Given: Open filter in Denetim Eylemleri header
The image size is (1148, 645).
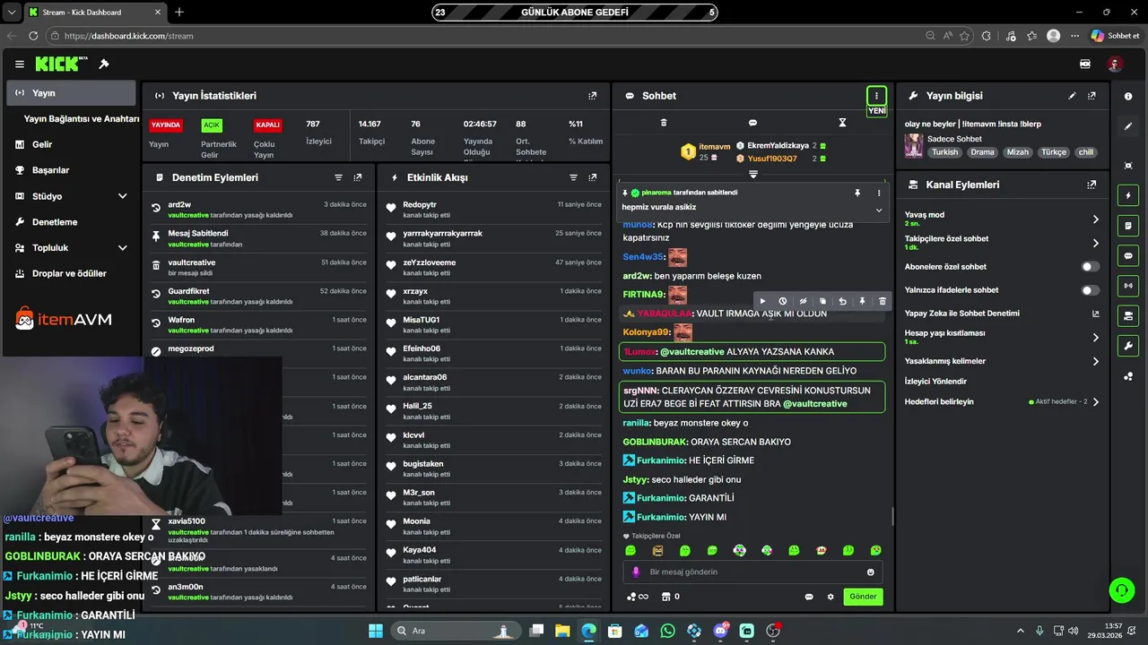Looking at the screenshot, I should pos(338,177).
